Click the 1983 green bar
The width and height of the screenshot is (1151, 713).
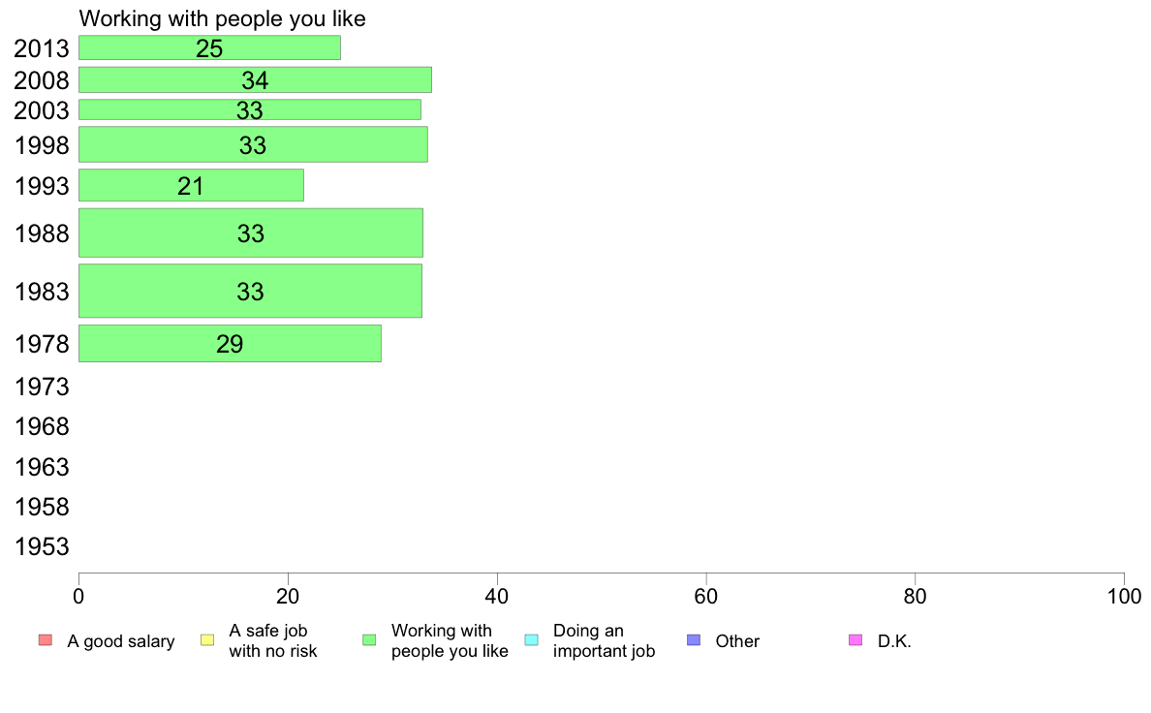(250, 291)
